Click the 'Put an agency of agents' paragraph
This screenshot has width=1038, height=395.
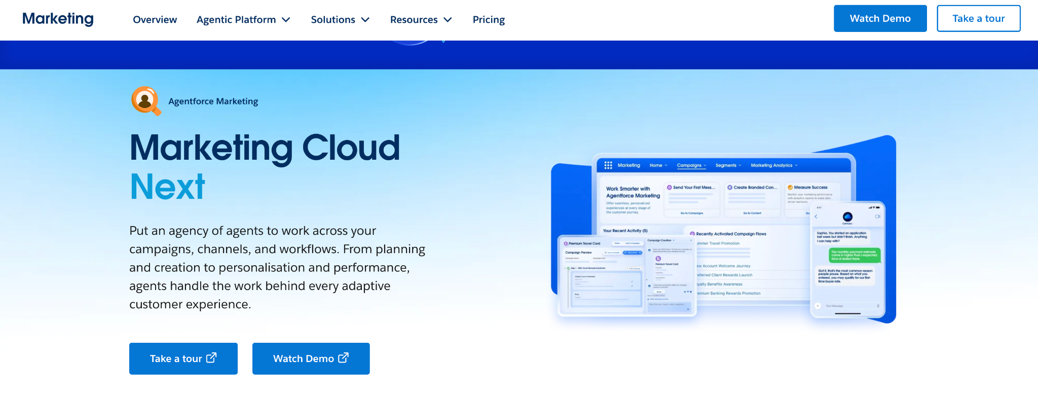coord(277,267)
